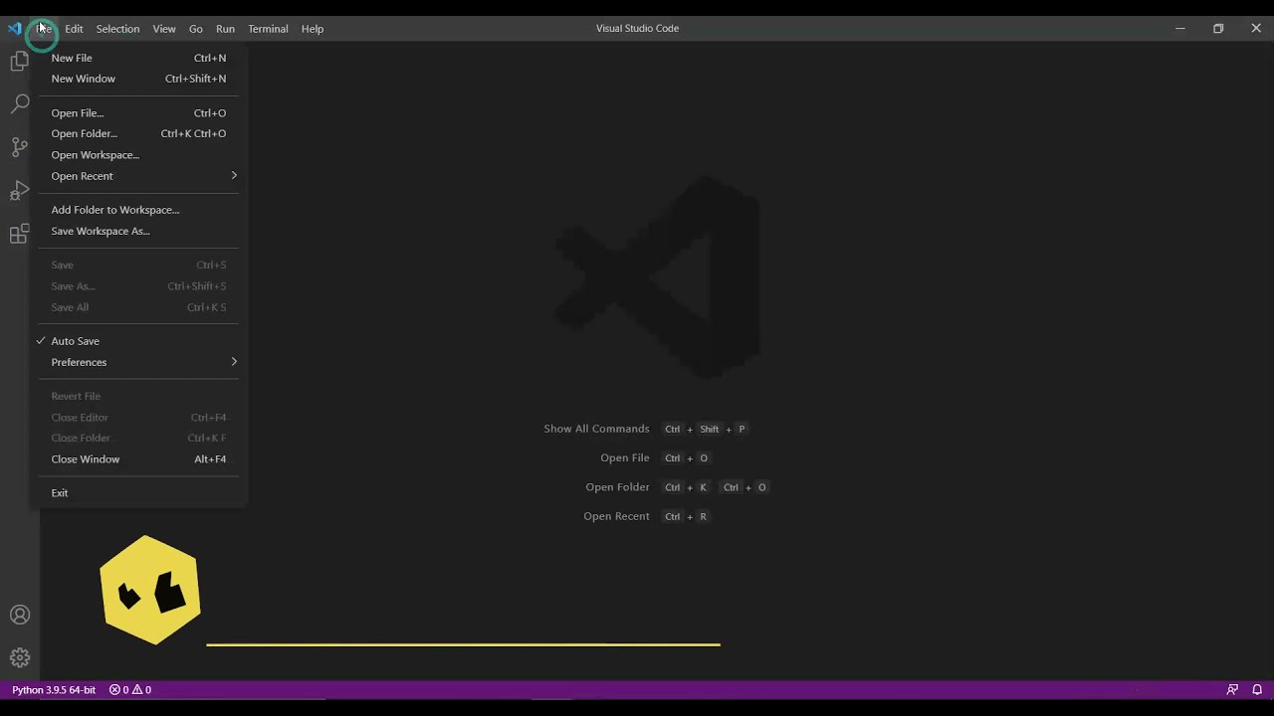The image size is (1274, 716).
Task: Expand the Preferences submenu
Action: tap(138, 362)
